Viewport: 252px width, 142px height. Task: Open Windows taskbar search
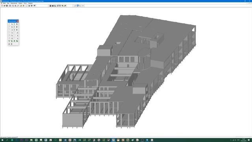[7, 140]
